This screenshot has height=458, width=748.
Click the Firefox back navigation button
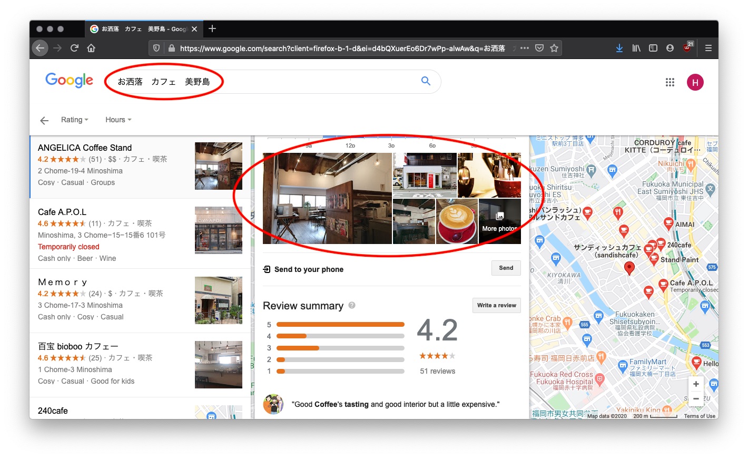tap(40, 48)
